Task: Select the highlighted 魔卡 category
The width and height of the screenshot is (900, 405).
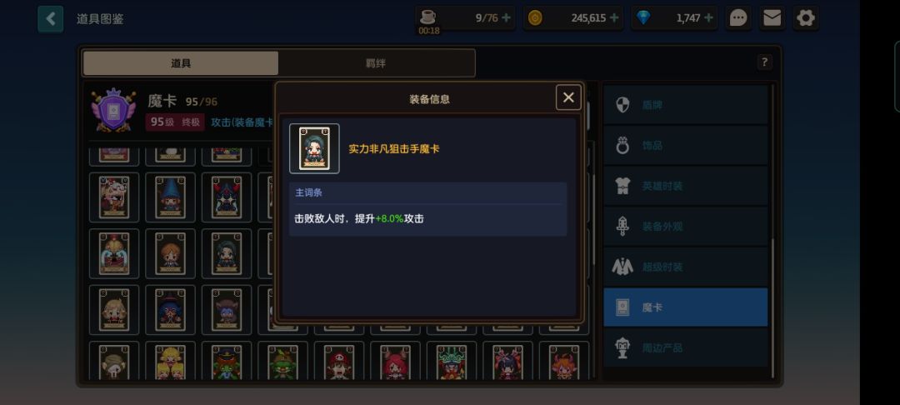Action: pyautogui.click(x=685, y=307)
